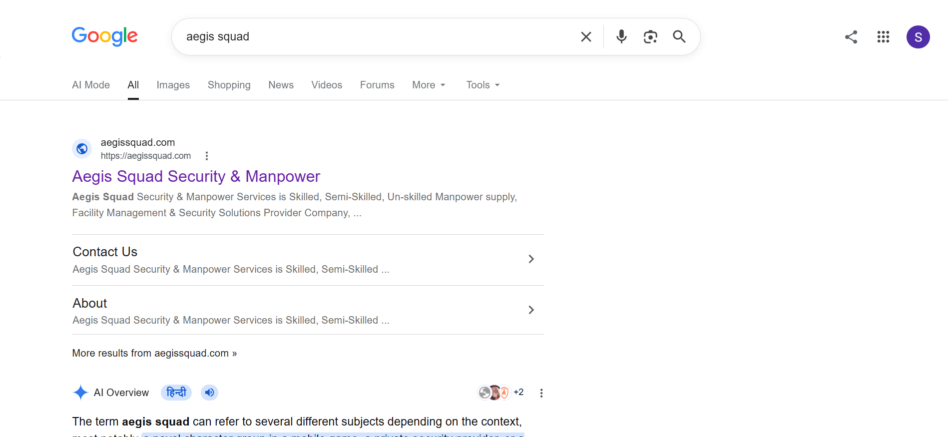948x437 pixels.
Task: Expand the Tools dropdown
Action: click(483, 85)
